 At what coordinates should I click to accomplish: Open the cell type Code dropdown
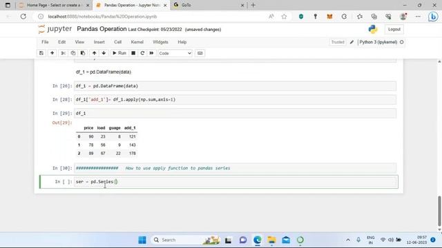pos(175,53)
